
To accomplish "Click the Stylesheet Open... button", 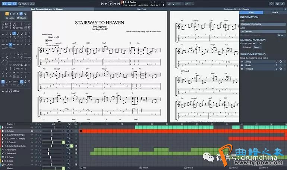I will tap(257, 47).
